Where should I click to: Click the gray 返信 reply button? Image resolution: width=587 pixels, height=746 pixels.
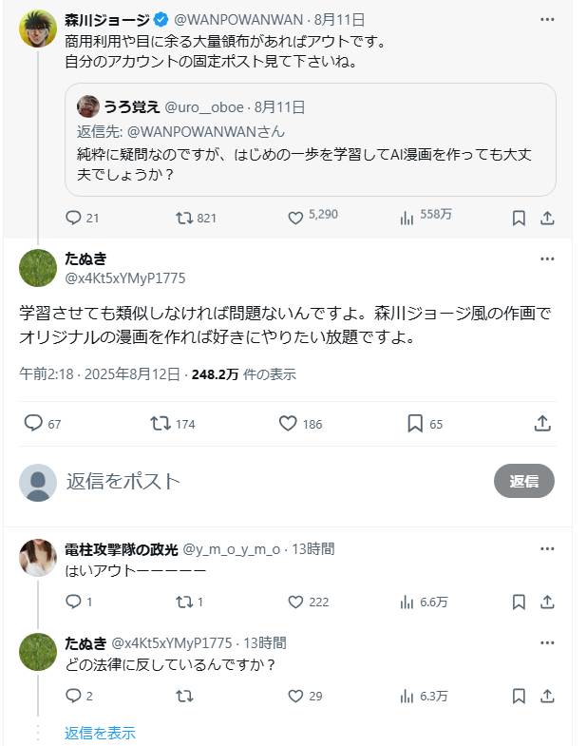coord(523,481)
